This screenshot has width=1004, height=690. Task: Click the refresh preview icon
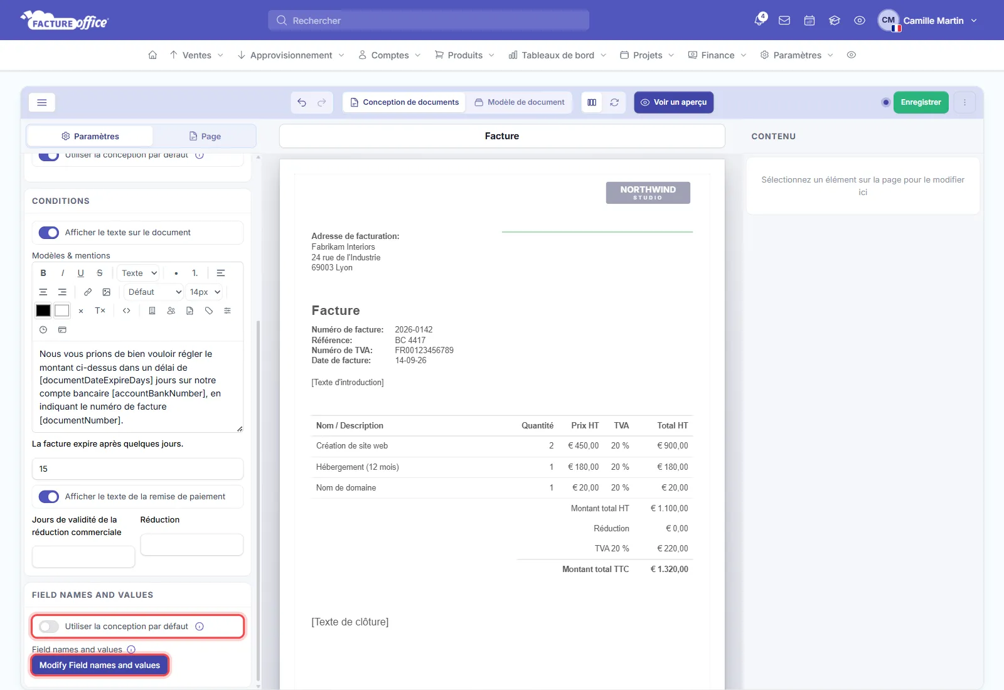pos(614,102)
